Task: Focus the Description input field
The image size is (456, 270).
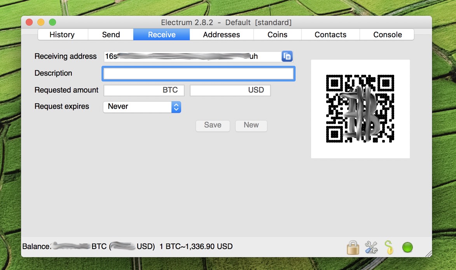Action: (x=199, y=73)
